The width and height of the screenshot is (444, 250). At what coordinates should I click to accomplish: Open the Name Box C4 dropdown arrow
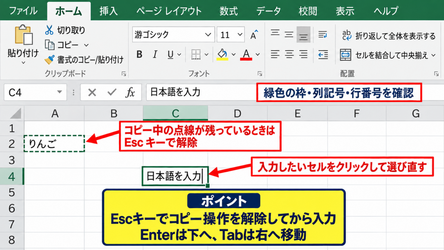(60, 92)
